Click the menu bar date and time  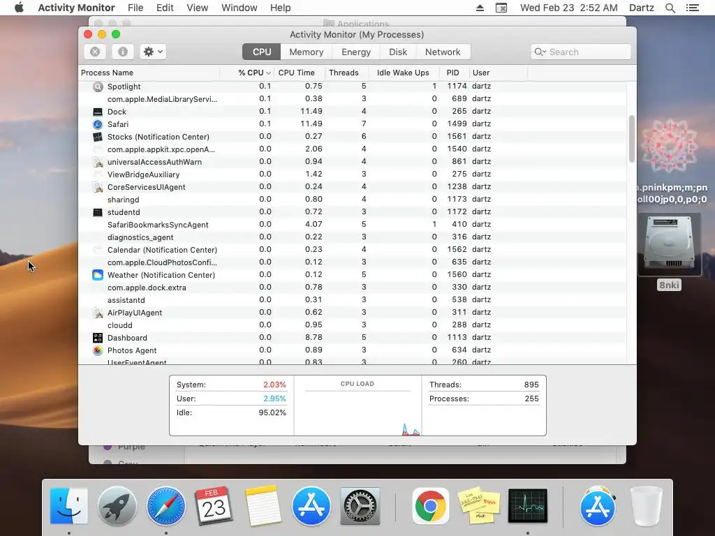(x=568, y=8)
